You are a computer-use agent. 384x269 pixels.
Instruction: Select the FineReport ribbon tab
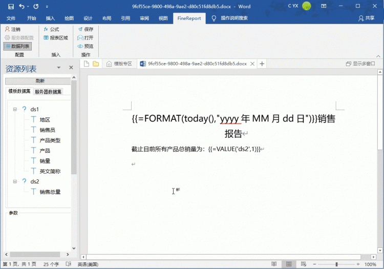click(x=189, y=18)
